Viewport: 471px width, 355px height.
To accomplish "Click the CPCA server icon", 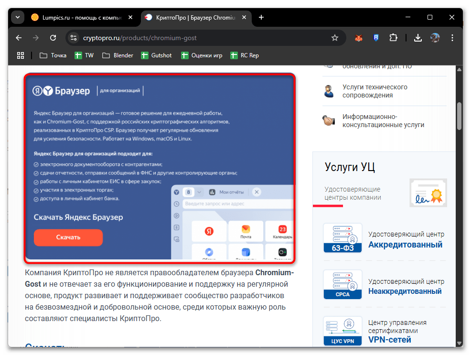I will 343,284.
